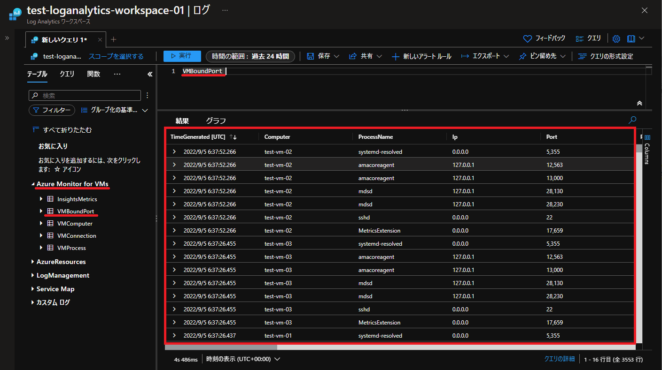Expand the Service Map group
662x370 pixels.
pos(33,289)
